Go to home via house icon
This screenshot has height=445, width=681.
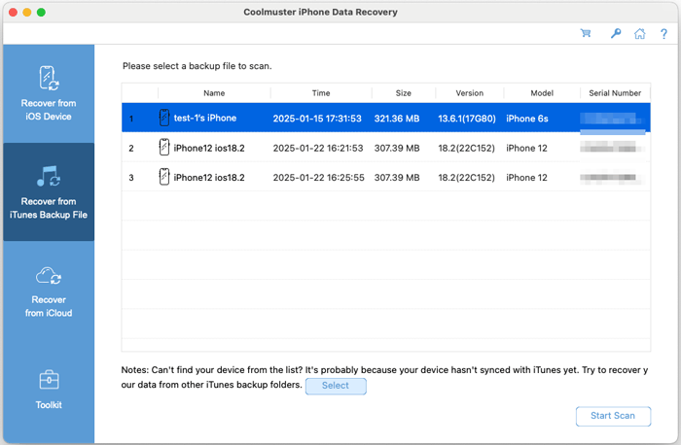640,33
